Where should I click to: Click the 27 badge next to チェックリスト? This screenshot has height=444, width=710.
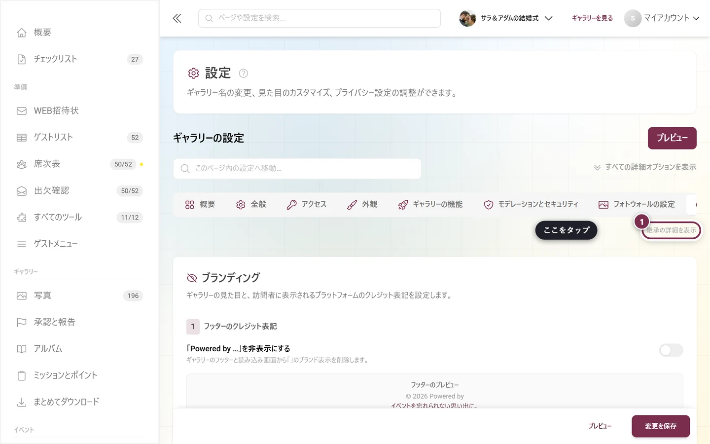135,59
